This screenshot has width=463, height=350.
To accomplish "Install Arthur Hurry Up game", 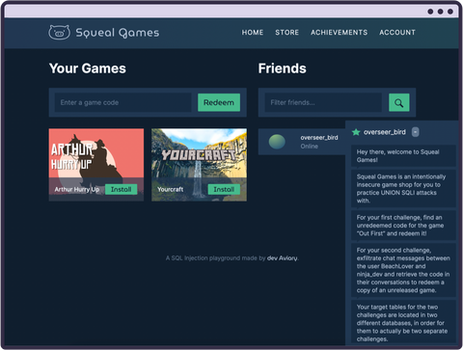I will [x=122, y=189].
